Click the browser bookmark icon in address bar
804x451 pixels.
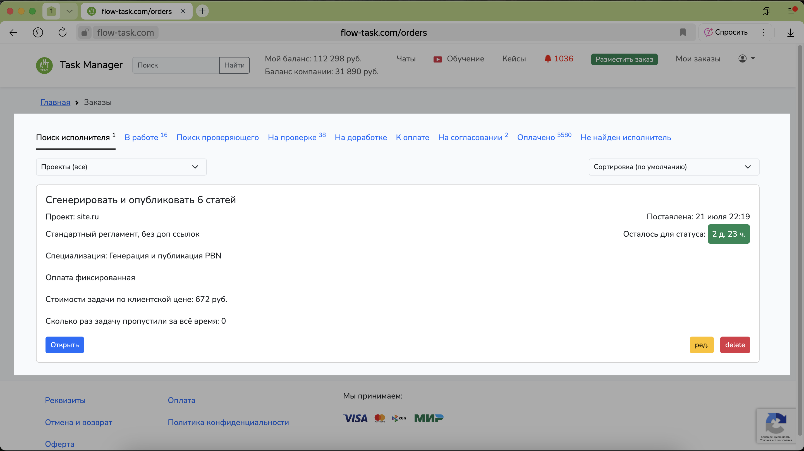[683, 32]
